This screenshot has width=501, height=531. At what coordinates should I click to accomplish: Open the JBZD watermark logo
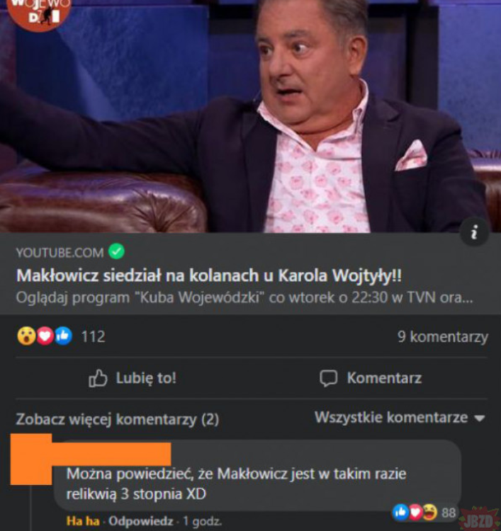pos(480,519)
